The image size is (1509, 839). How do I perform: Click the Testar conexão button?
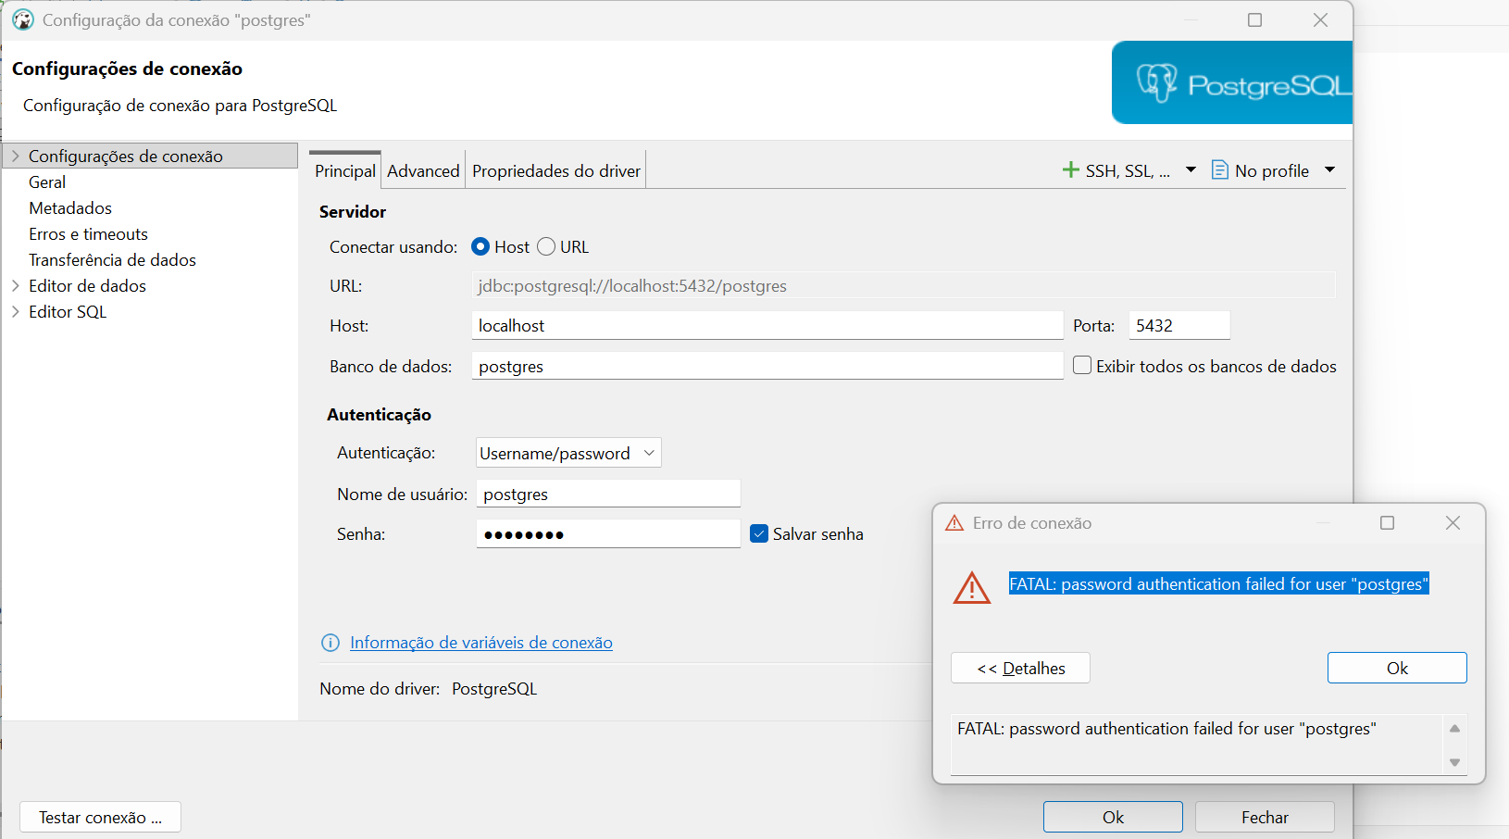[x=100, y=818]
